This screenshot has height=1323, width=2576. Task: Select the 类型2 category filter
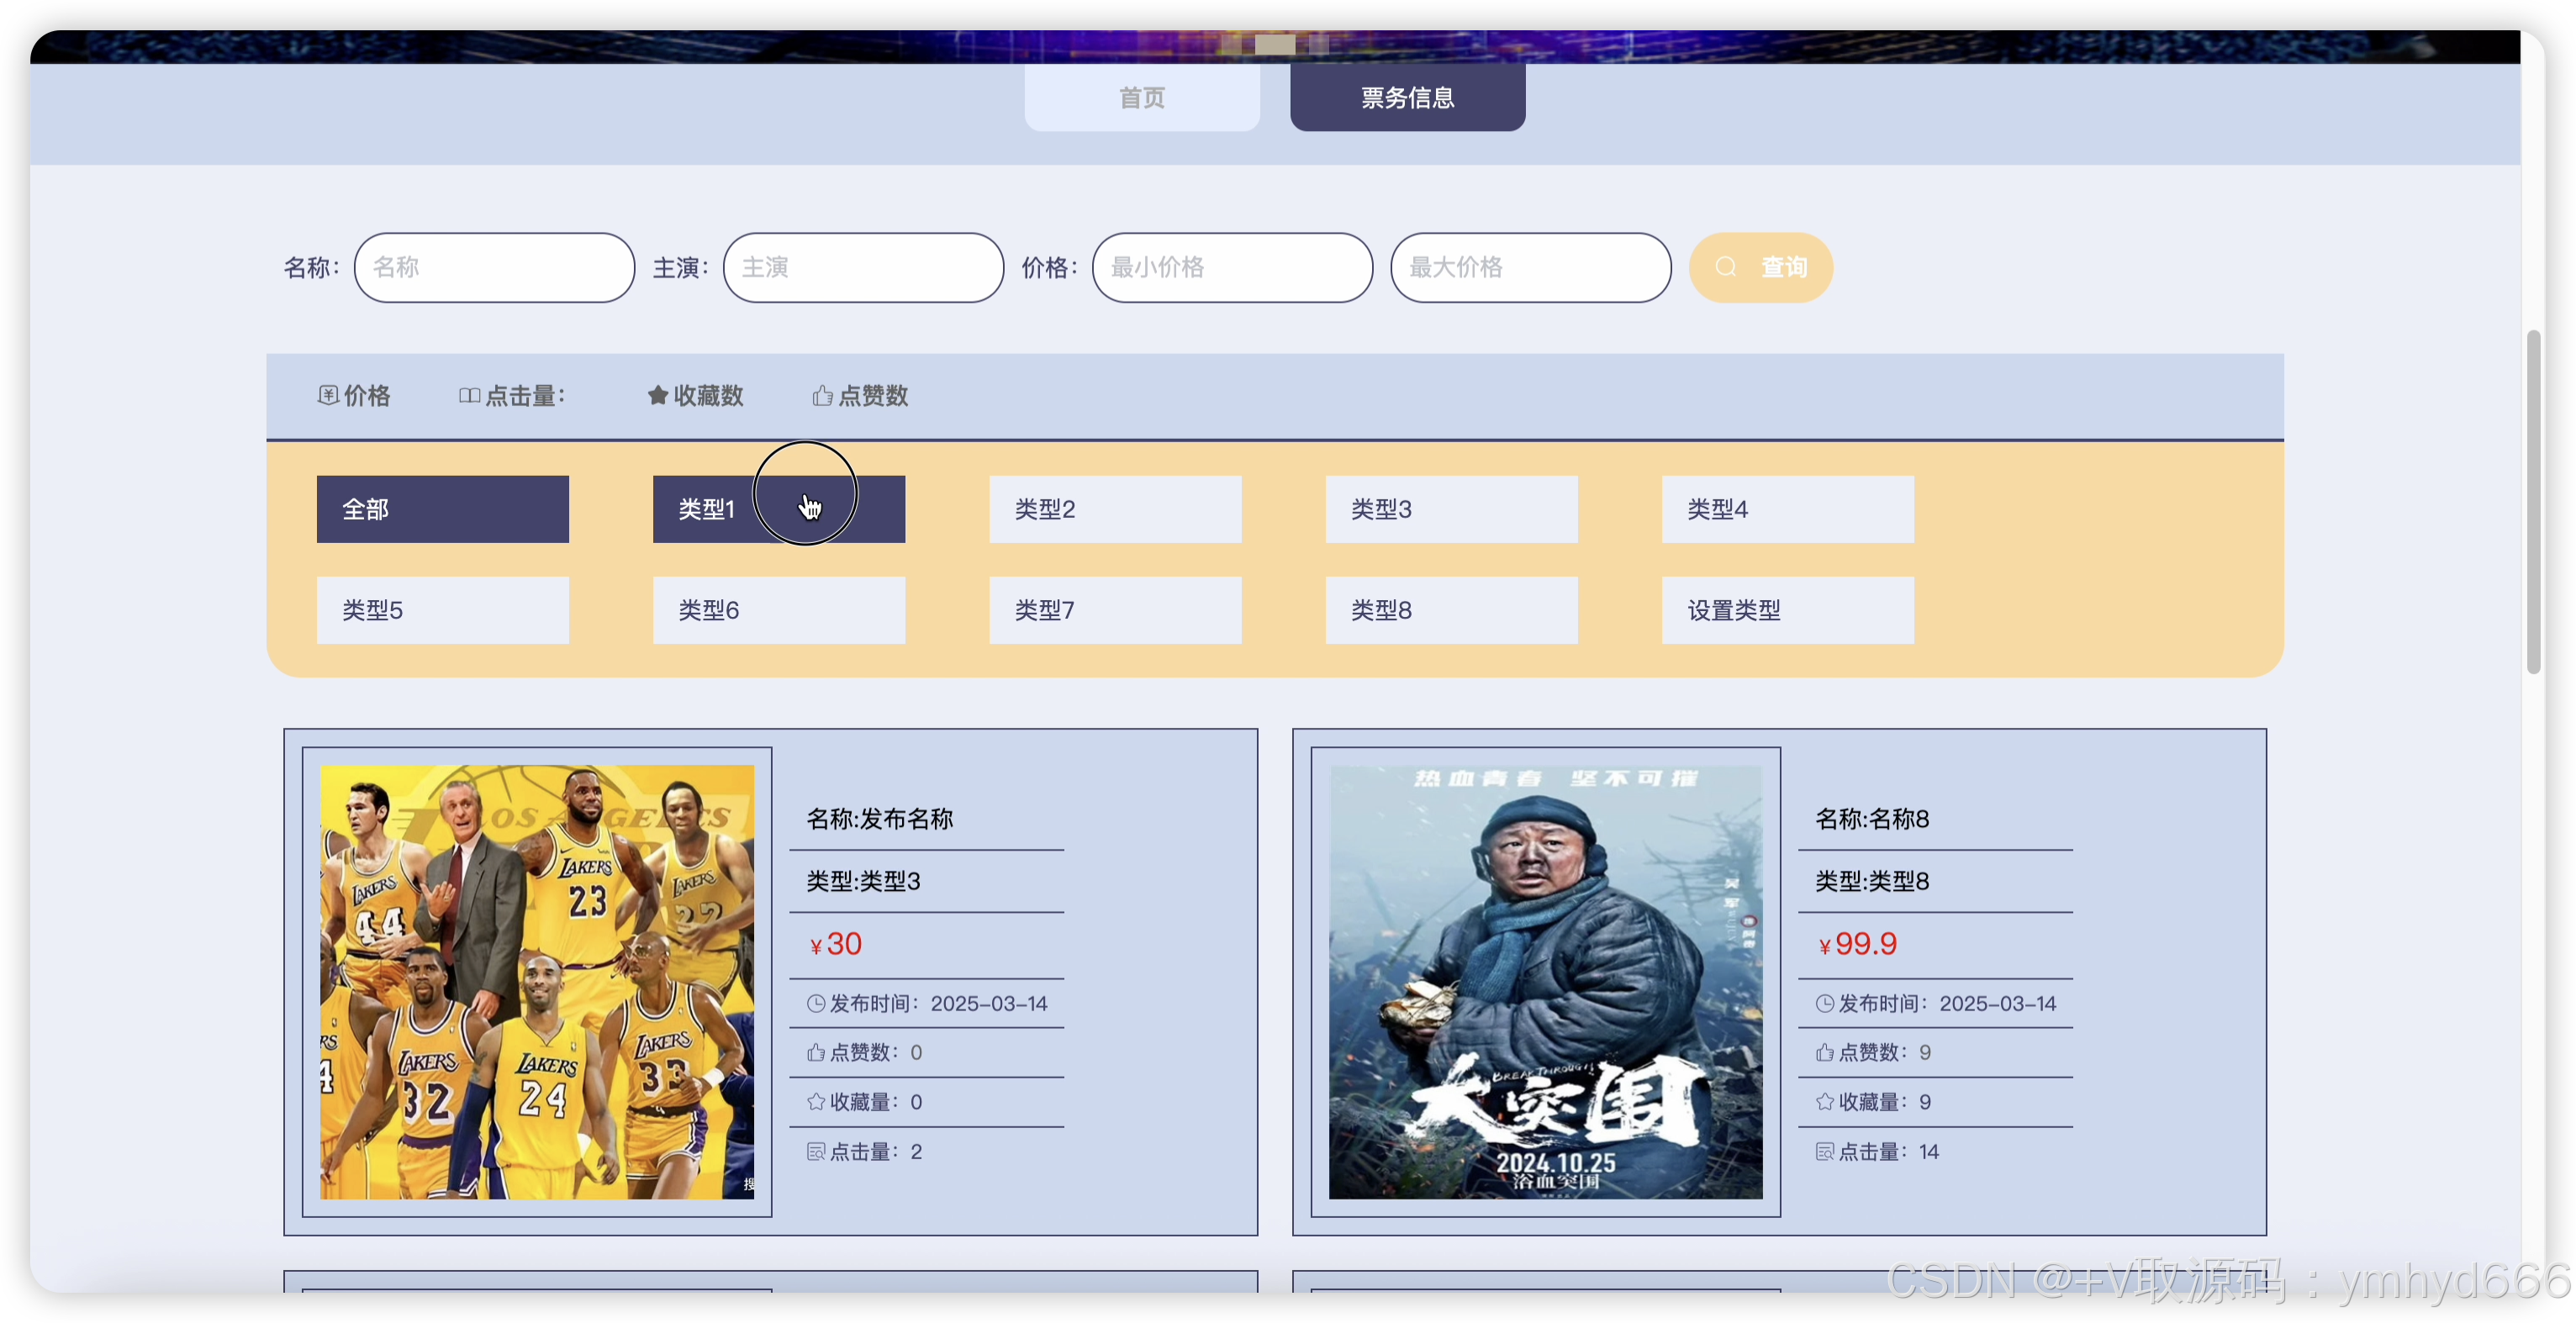(x=1115, y=509)
